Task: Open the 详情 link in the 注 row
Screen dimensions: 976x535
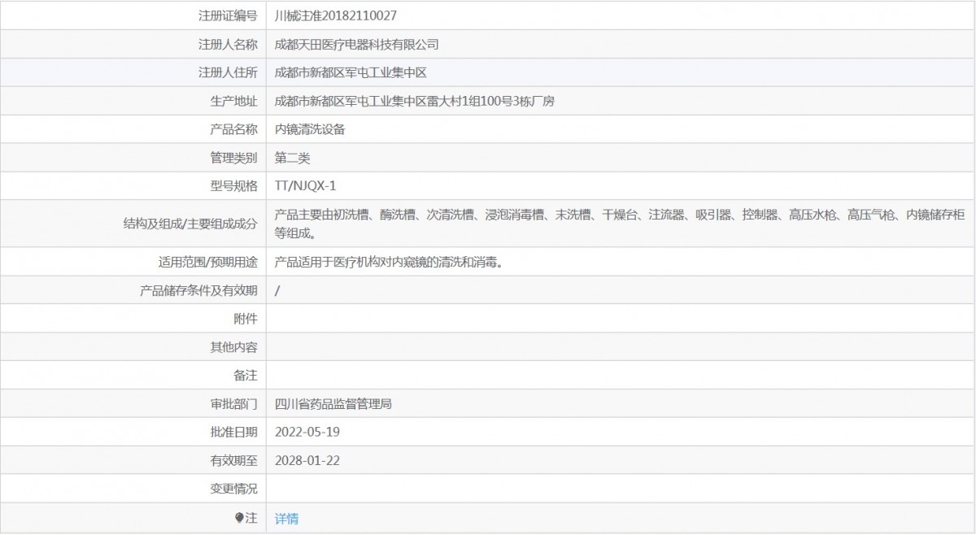Action: click(x=286, y=518)
